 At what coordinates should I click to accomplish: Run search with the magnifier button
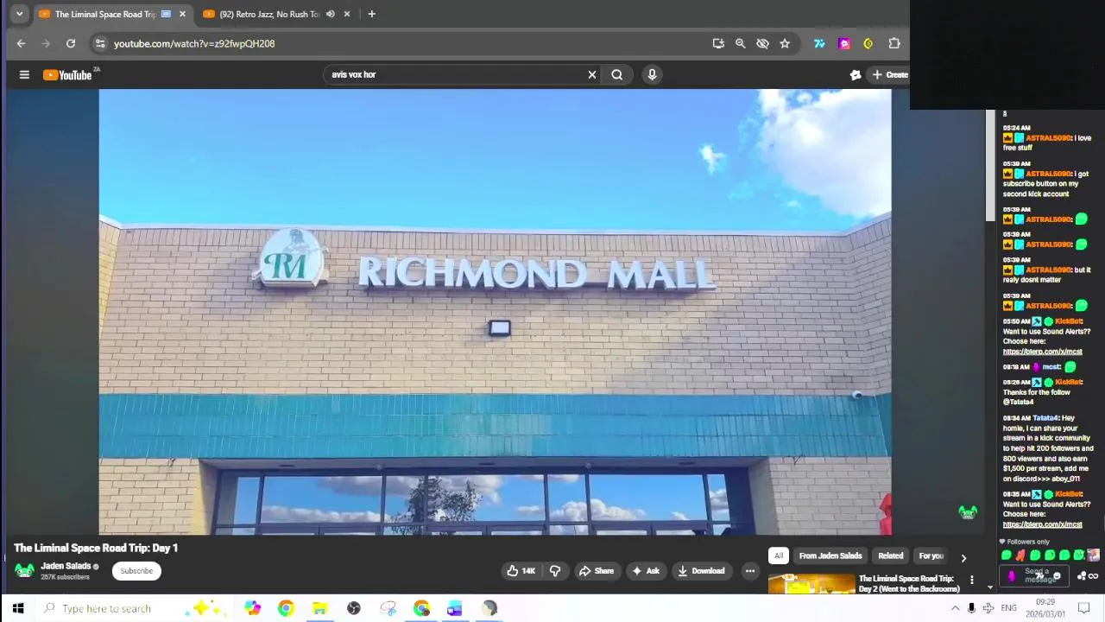617,75
